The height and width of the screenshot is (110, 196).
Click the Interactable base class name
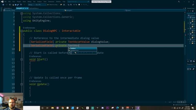click(71, 31)
